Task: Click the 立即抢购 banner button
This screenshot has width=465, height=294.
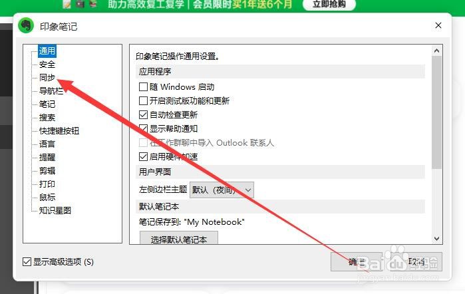Action: click(x=329, y=5)
